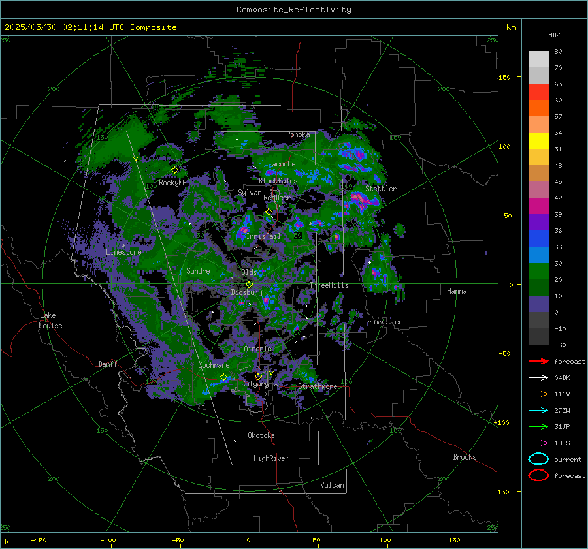Click the red forecast arrow in legend
This screenshot has width=588, height=549.
pos(538,361)
